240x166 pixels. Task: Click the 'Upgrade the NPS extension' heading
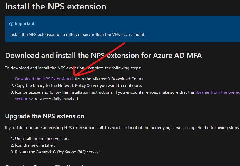(x=44, y=116)
